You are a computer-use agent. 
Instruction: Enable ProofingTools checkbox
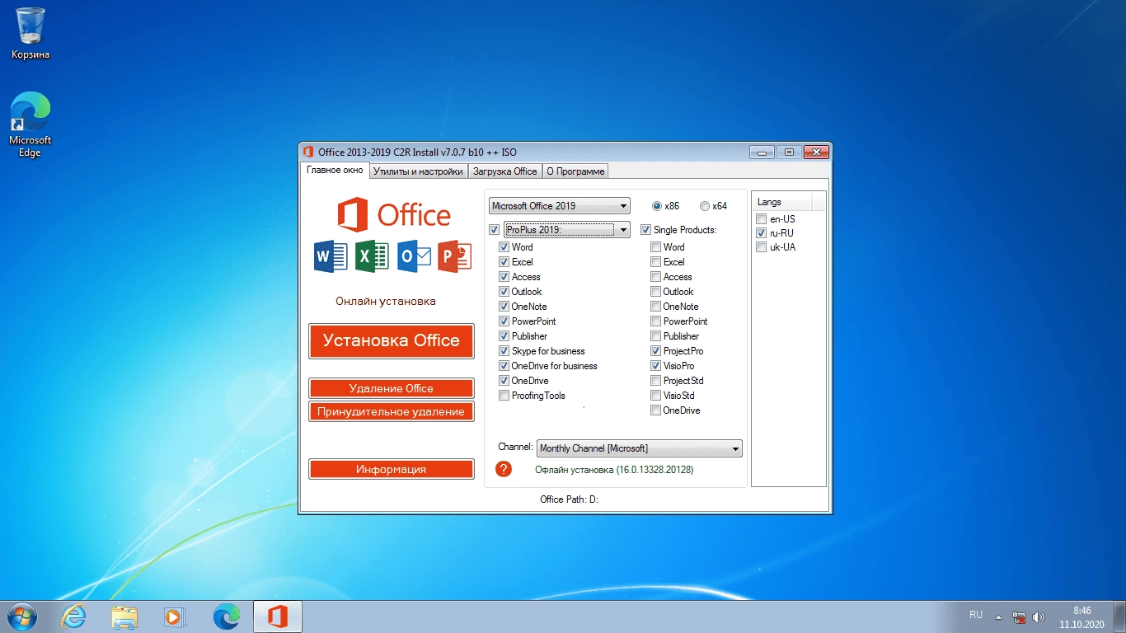pyautogui.click(x=504, y=396)
